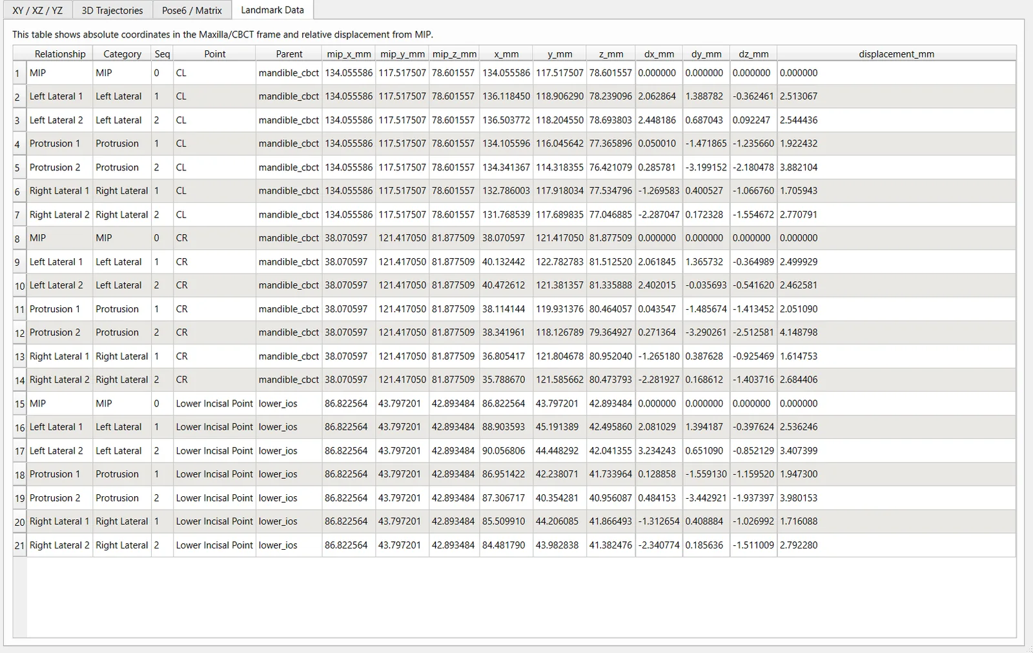The width and height of the screenshot is (1033, 653).
Task: Click the y_mm column header
Action: (560, 54)
